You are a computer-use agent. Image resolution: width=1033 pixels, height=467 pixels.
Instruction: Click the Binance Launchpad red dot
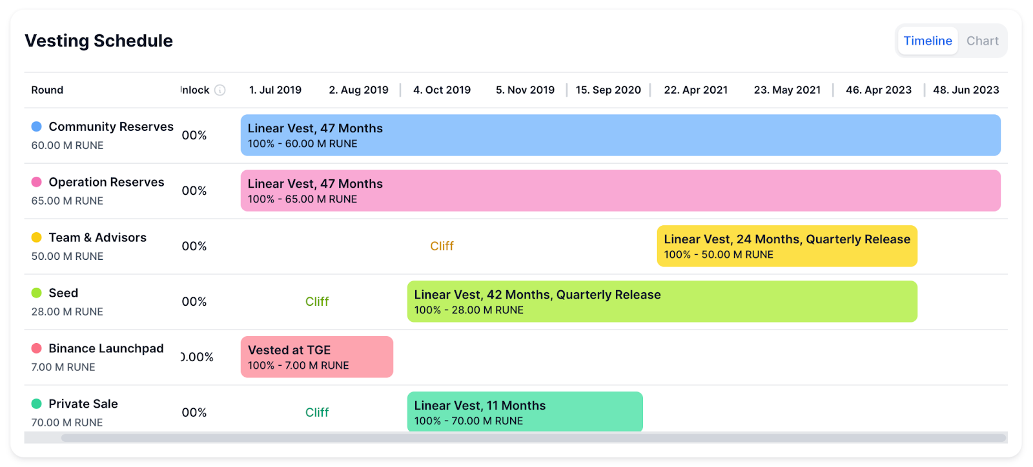point(37,348)
